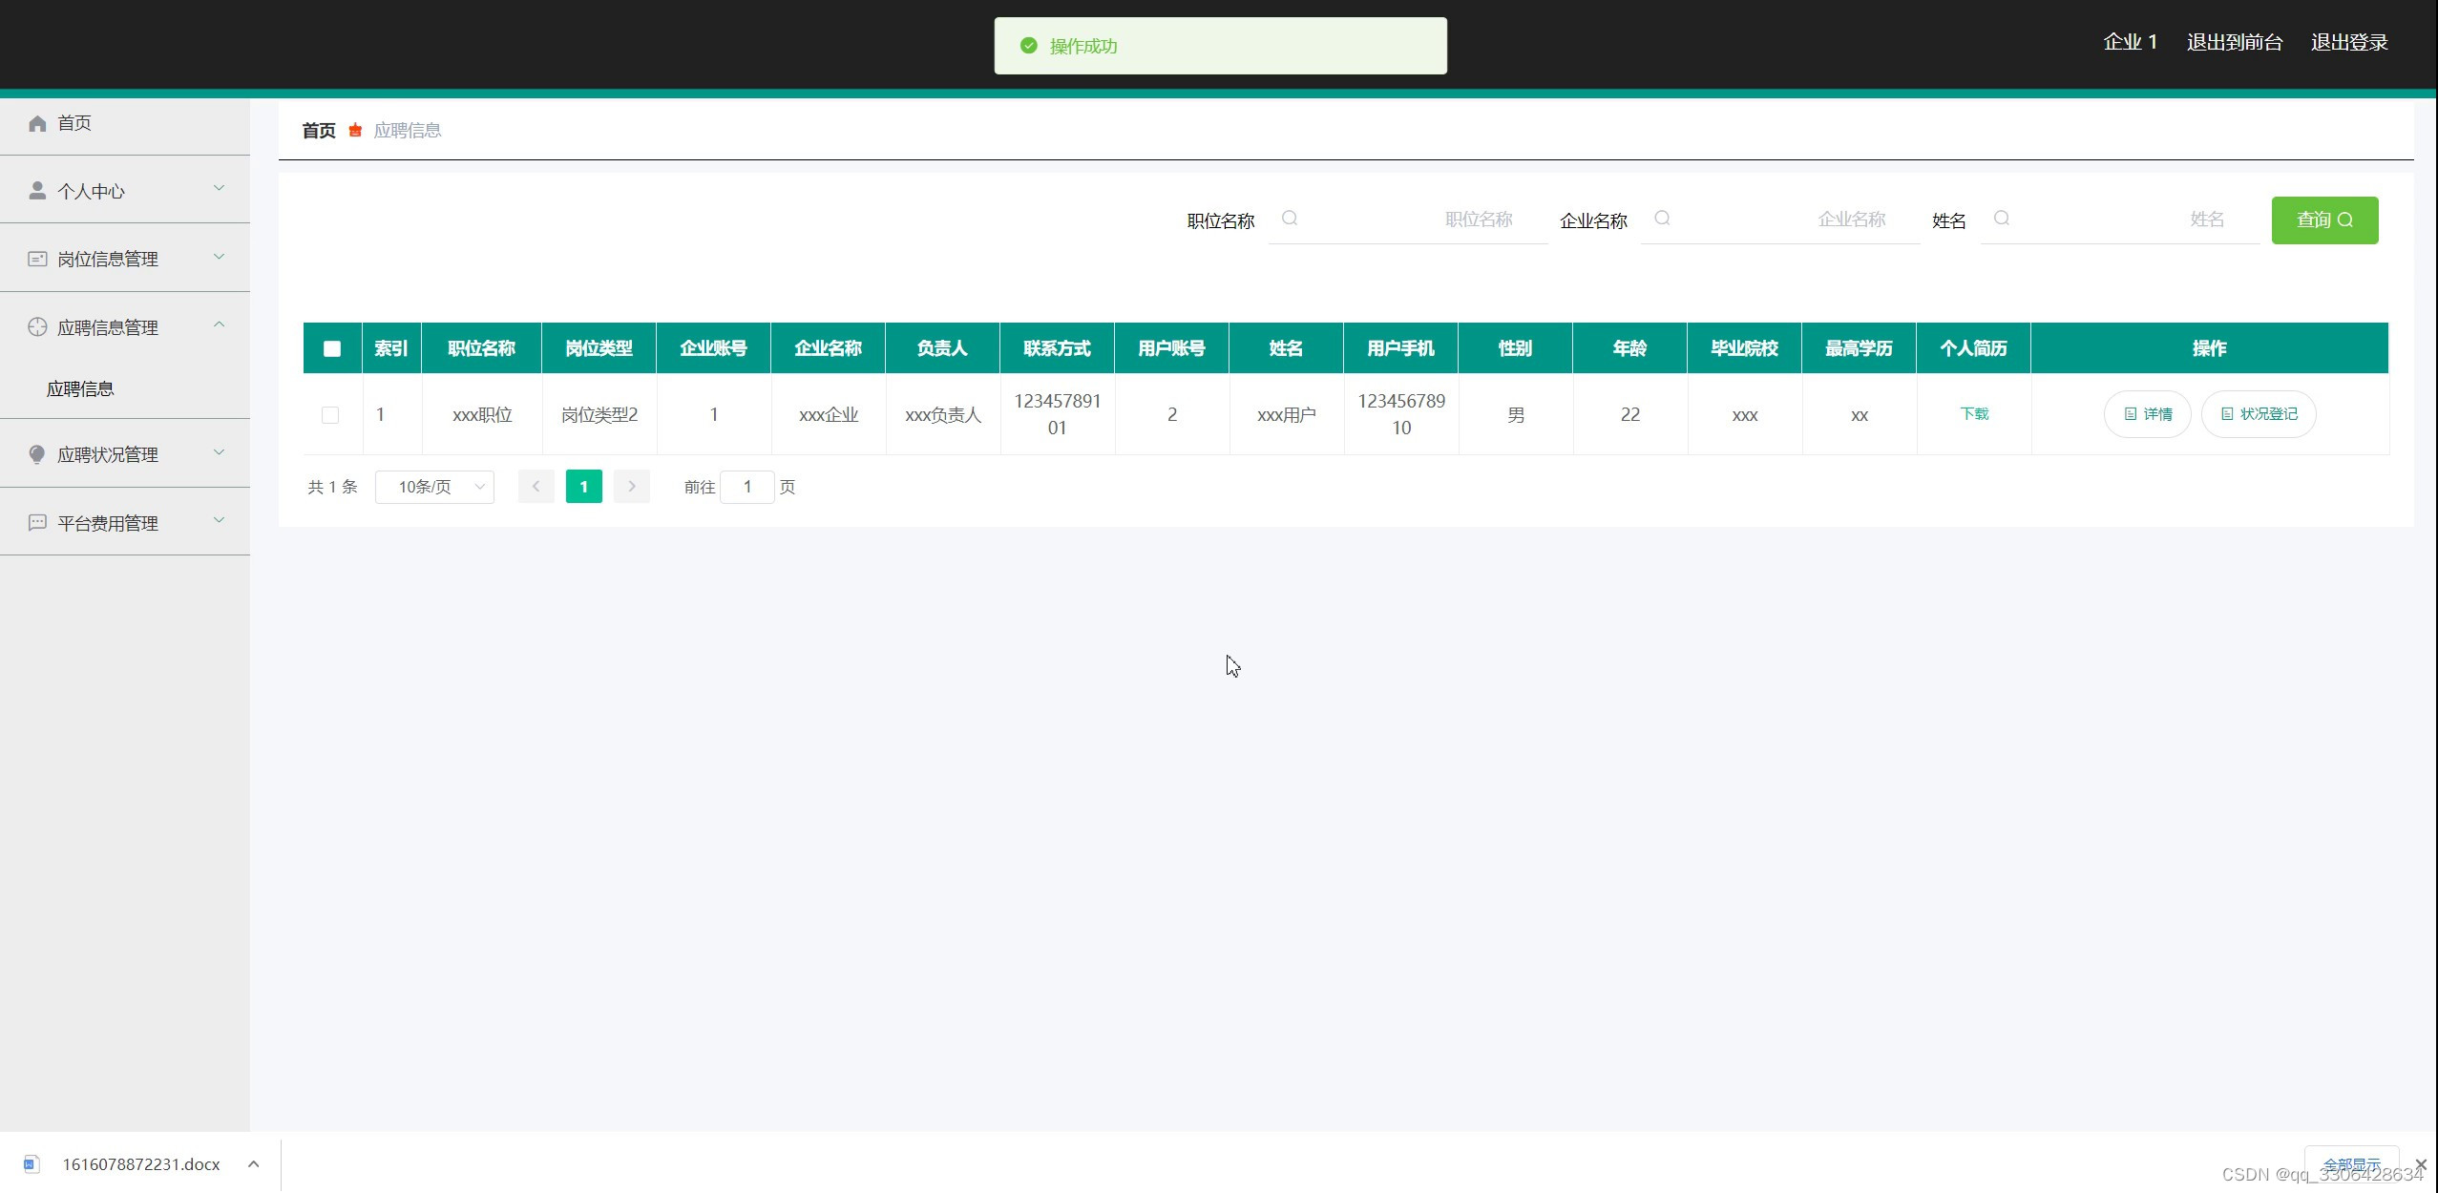Screen dimensions: 2438x1193
Task: Click the breadcrumb icon beside 首页
Action: (x=355, y=131)
